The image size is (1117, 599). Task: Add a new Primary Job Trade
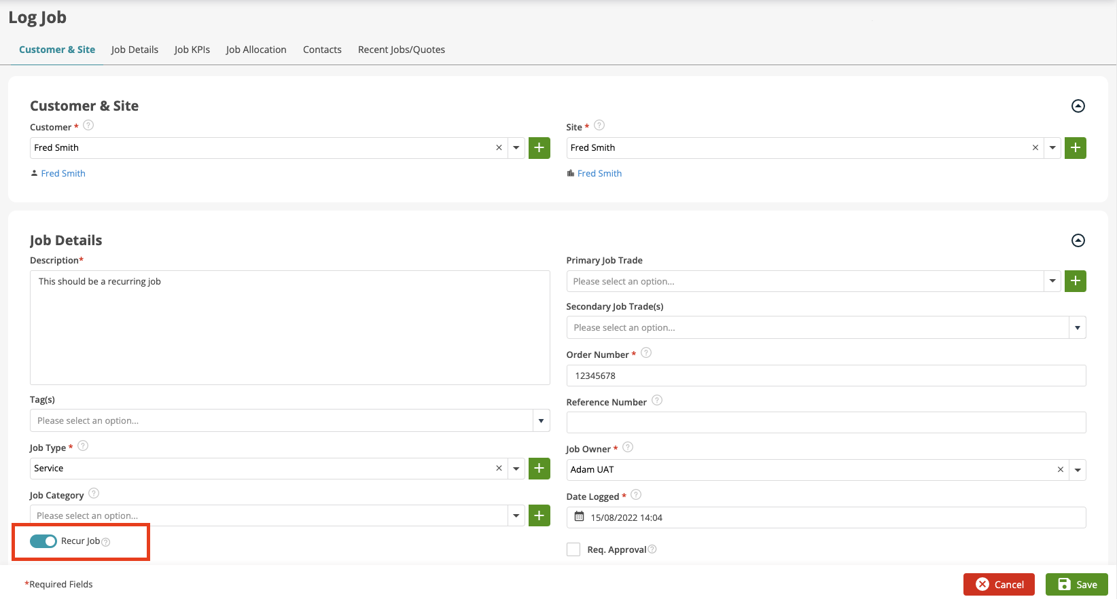click(1075, 280)
